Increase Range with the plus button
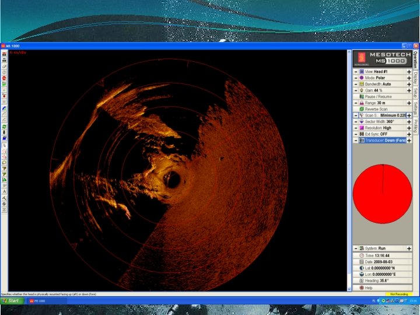Image resolution: width=420 pixels, height=315 pixels. point(409,103)
